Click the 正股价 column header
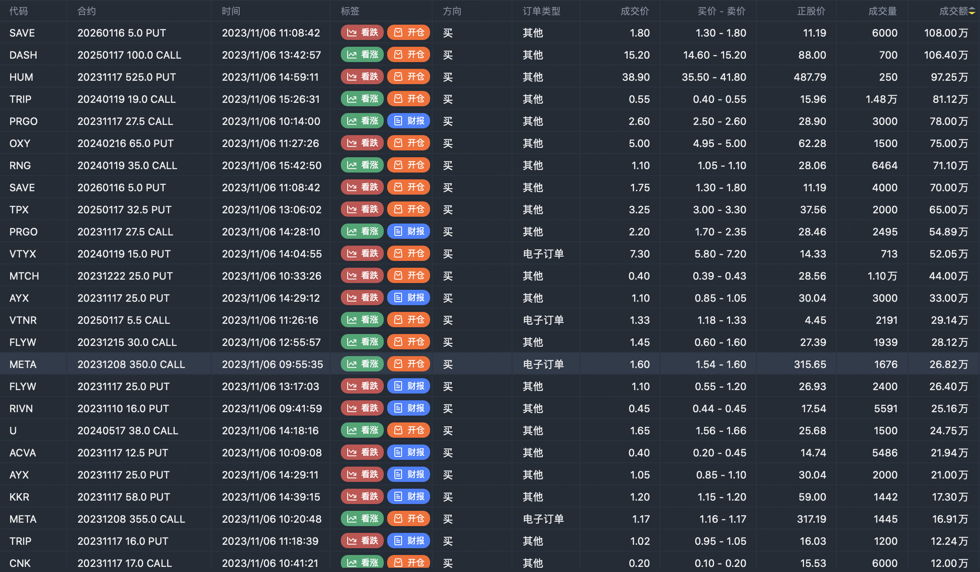Viewport: 980px width, 572px height. pyautogui.click(x=812, y=11)
